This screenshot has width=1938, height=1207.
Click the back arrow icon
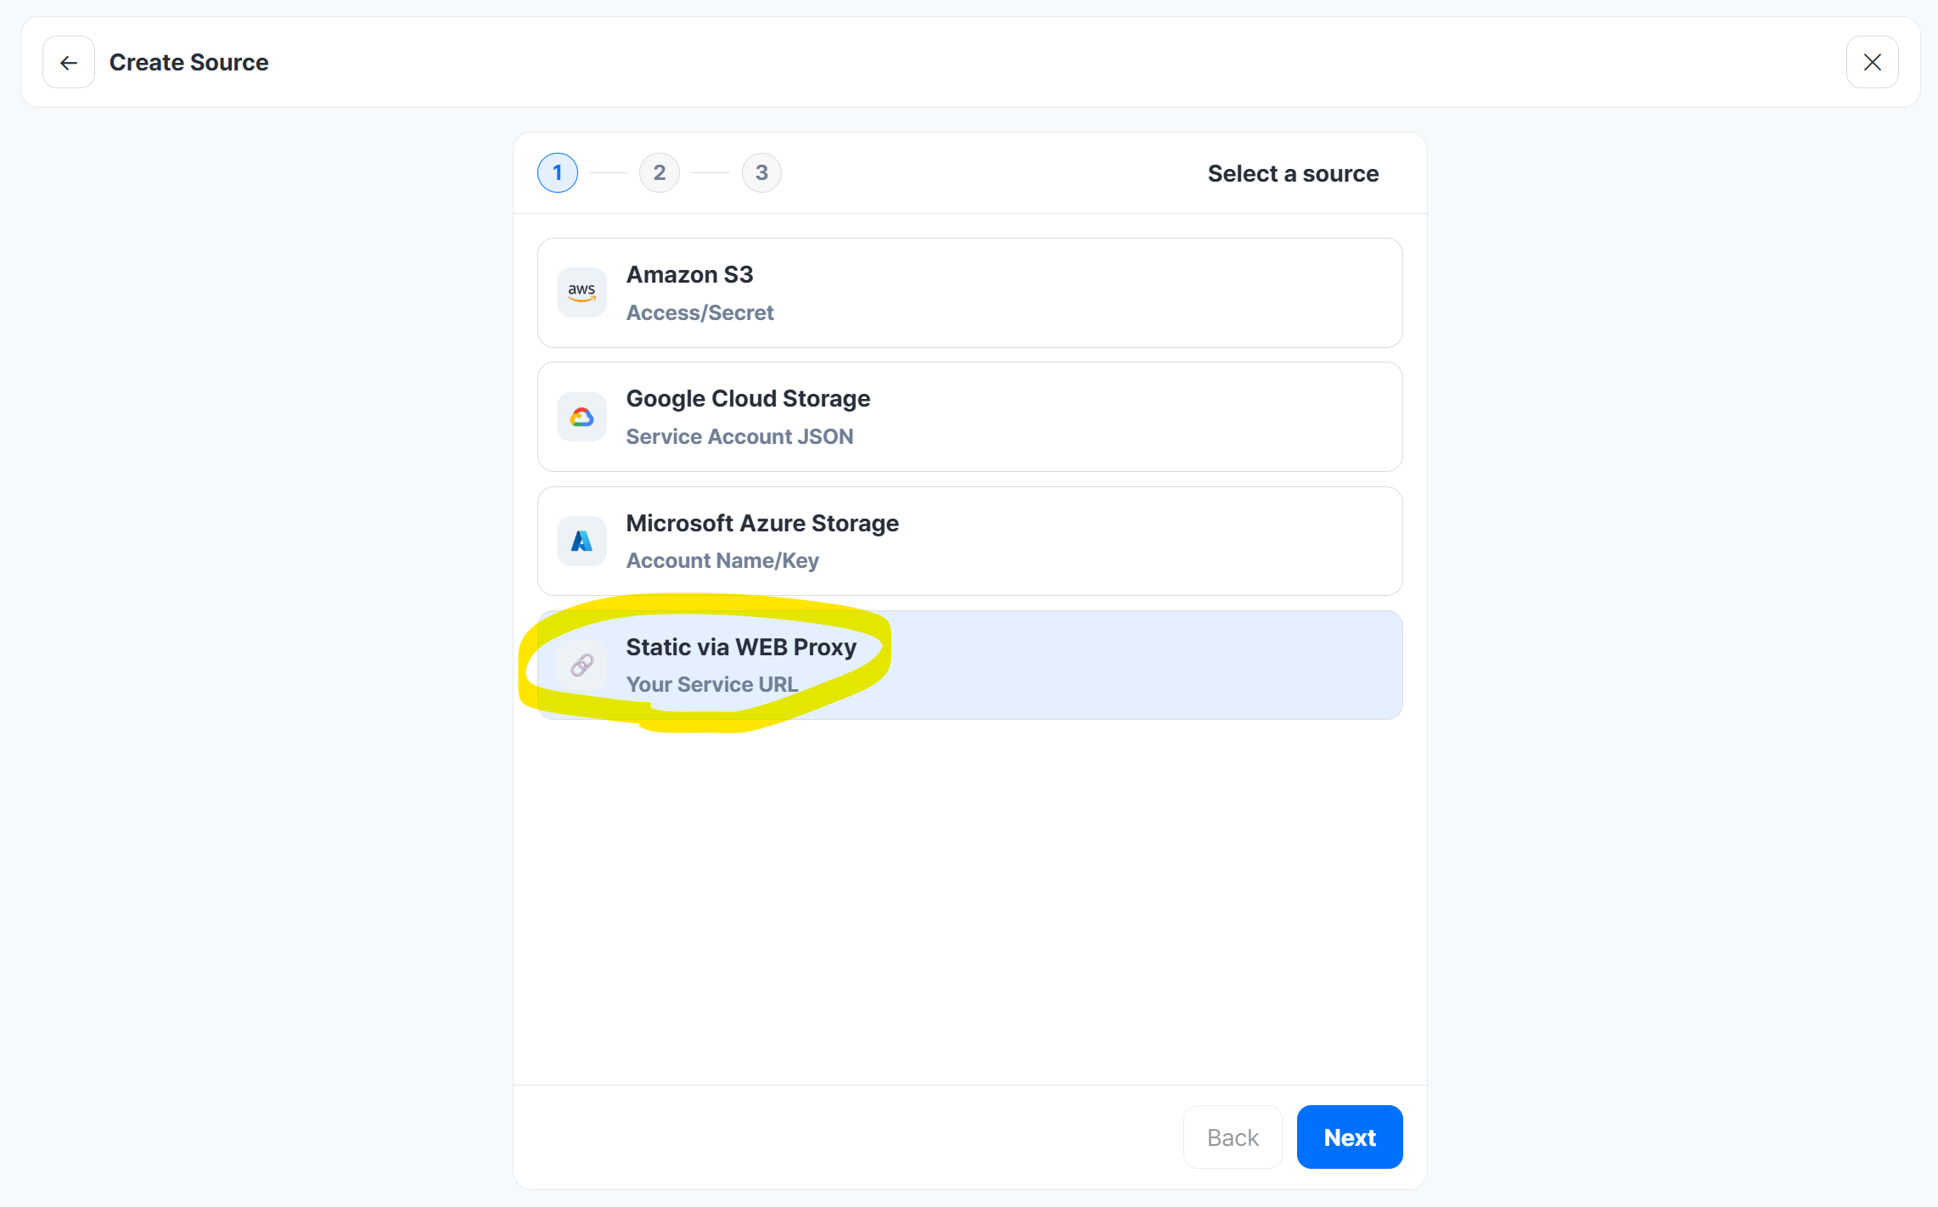(69, 62)
